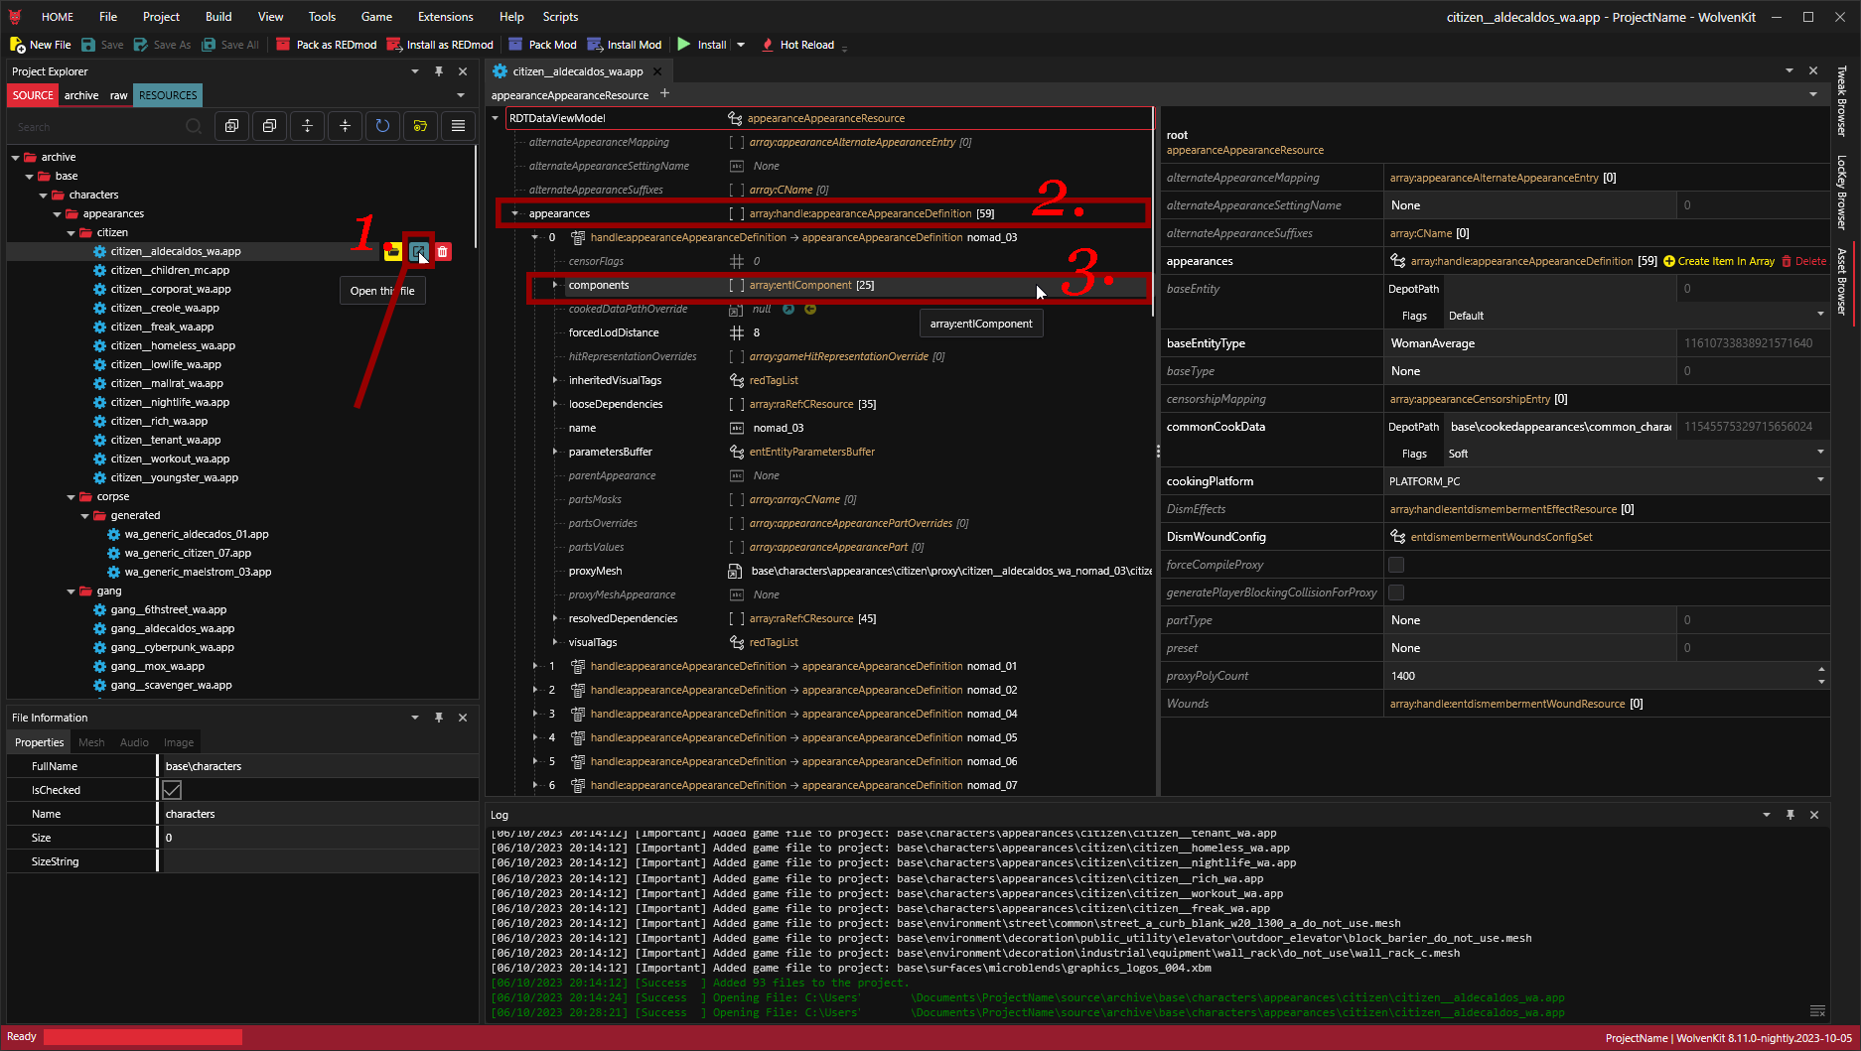Screen dimensions: 1861x1051
Task: Collapse the appearances array node
Action: (x=515, y=213)
